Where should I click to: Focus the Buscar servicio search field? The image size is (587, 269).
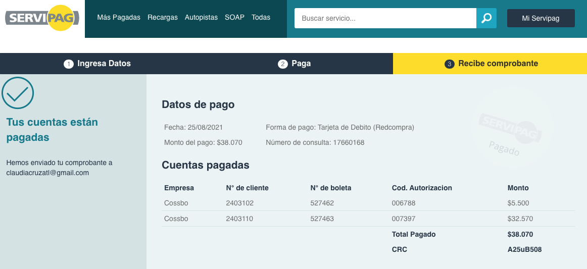tap(385, 18)
